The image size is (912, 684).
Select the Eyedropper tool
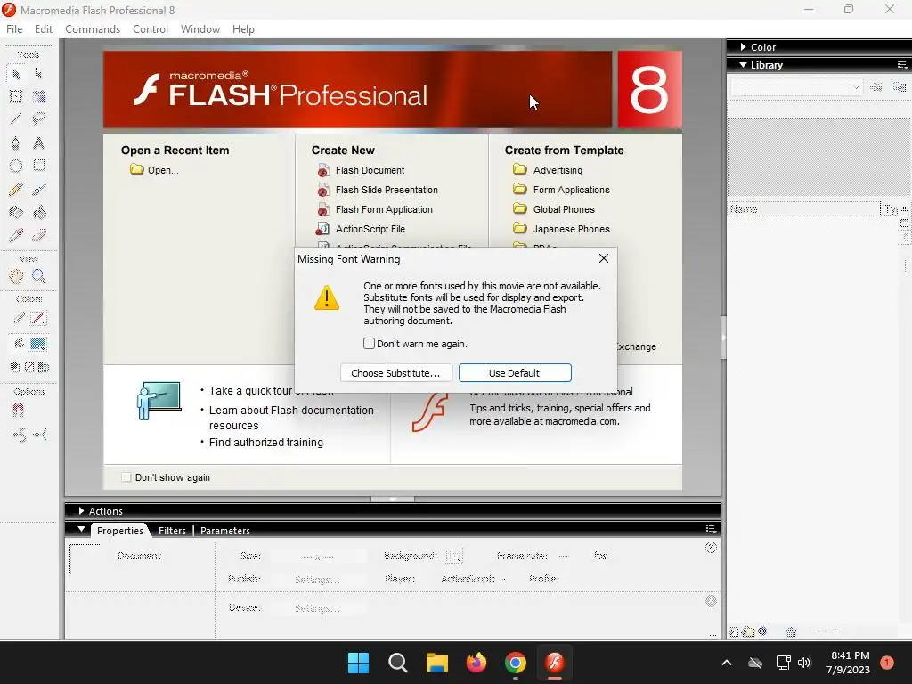tap(16, 235)
